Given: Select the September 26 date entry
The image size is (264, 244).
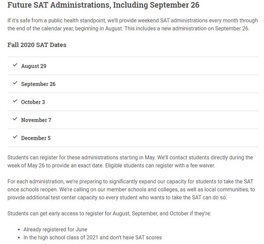Looking at the screenshot, I should click(x=38, y=84).
